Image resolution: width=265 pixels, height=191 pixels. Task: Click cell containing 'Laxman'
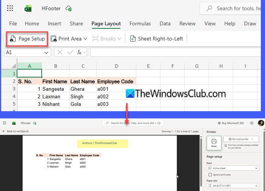coord(55,96)
